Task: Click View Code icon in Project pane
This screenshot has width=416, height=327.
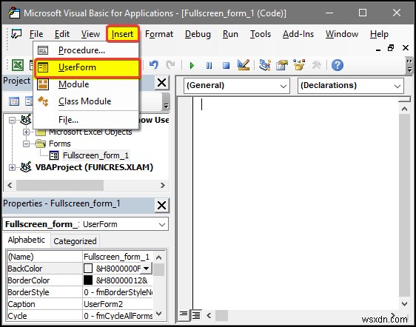Action: click(14, 101)
